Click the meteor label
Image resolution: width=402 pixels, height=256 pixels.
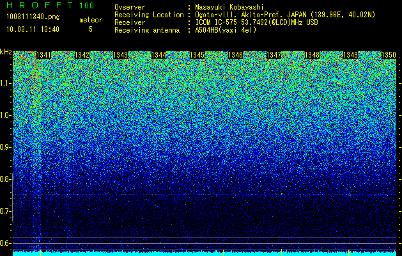[91, 20]
